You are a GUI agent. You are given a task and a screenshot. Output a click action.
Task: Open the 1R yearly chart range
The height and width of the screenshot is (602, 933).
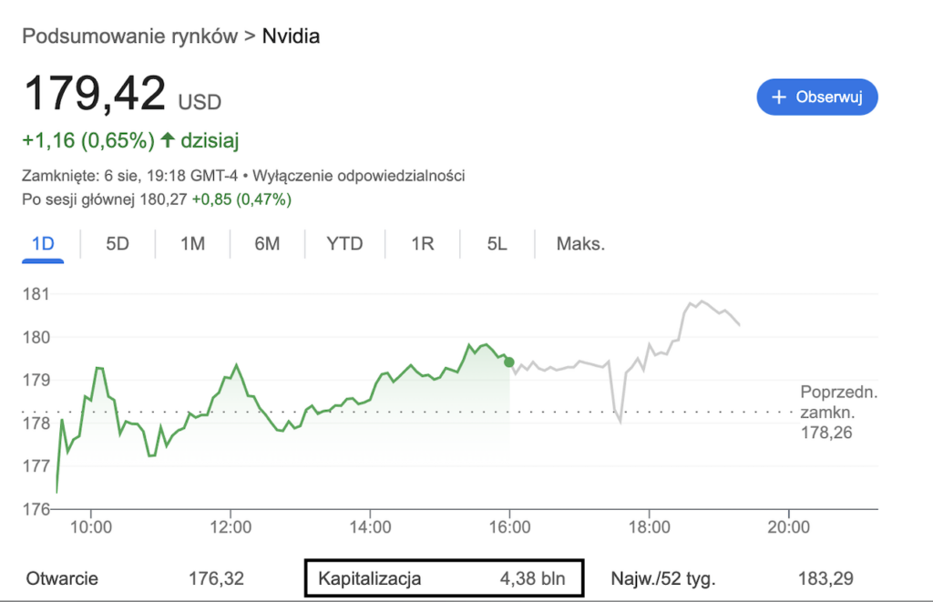pos(423,244)
